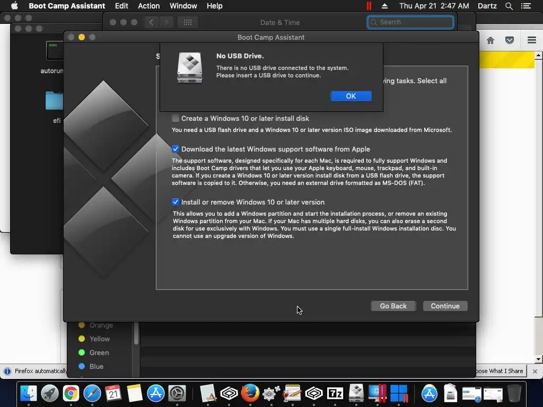Click the Firefox home icon
Screen dimensions: 543x407
click(x=491, y=40)
